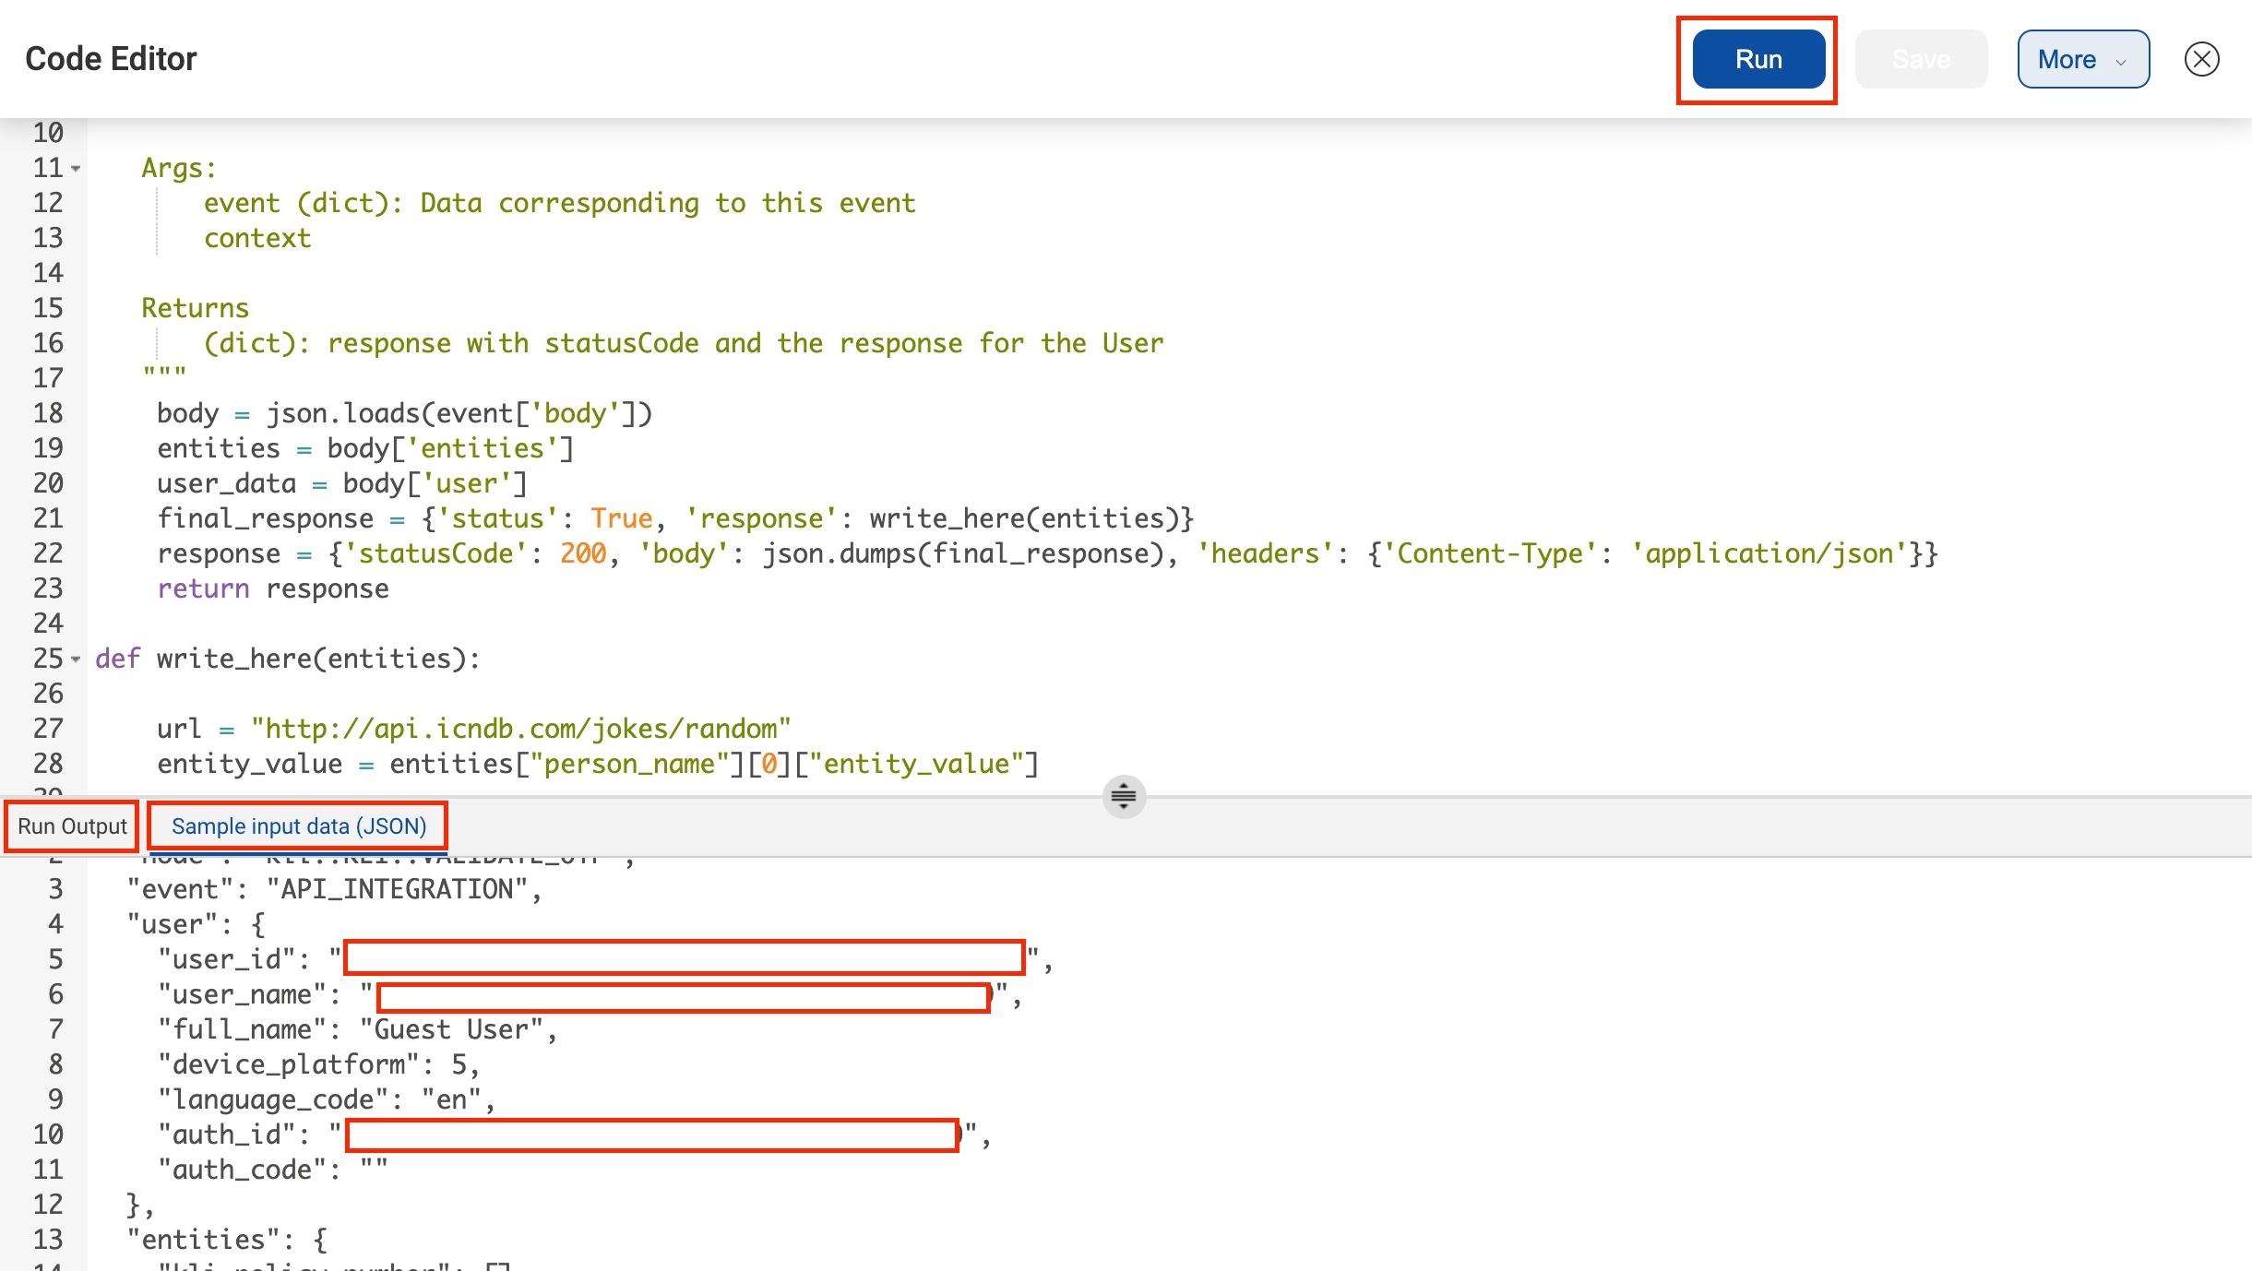Collapse the Args fold arrow on line 11
The image size is (2252, 1271).
76,169
